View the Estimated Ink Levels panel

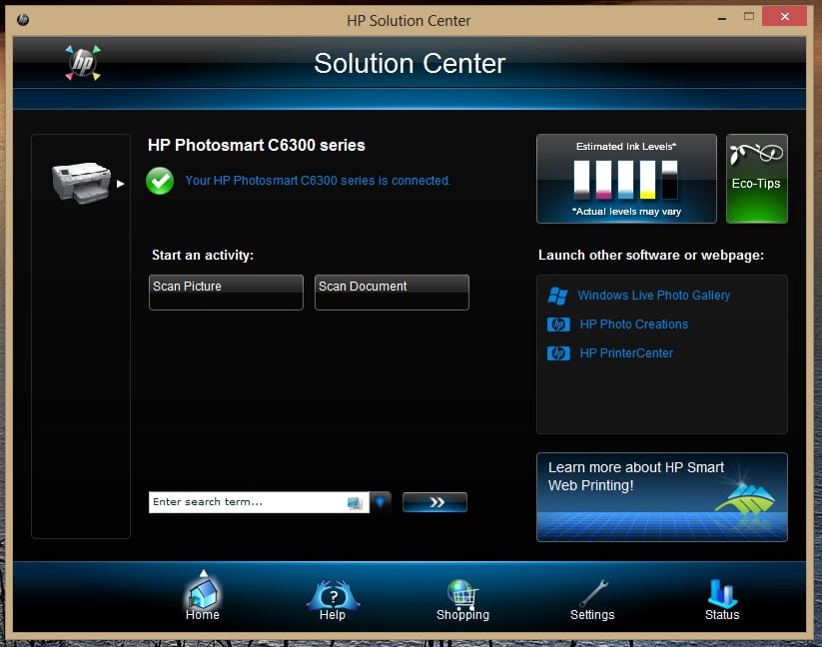pos(626,179)
